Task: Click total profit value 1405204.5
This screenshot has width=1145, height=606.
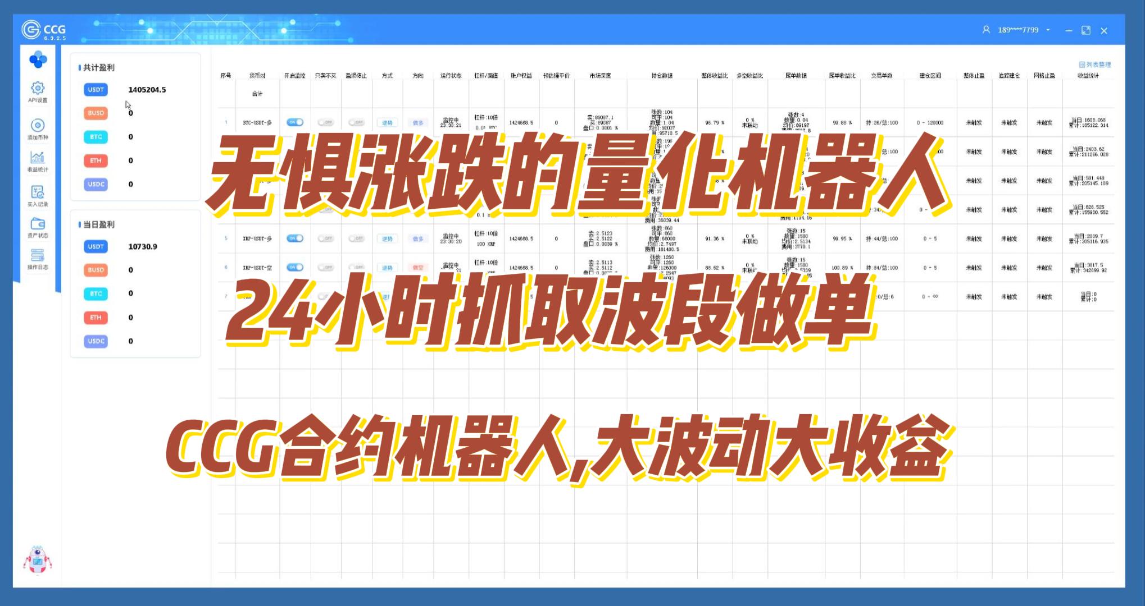Action: [x=147, y=90]
